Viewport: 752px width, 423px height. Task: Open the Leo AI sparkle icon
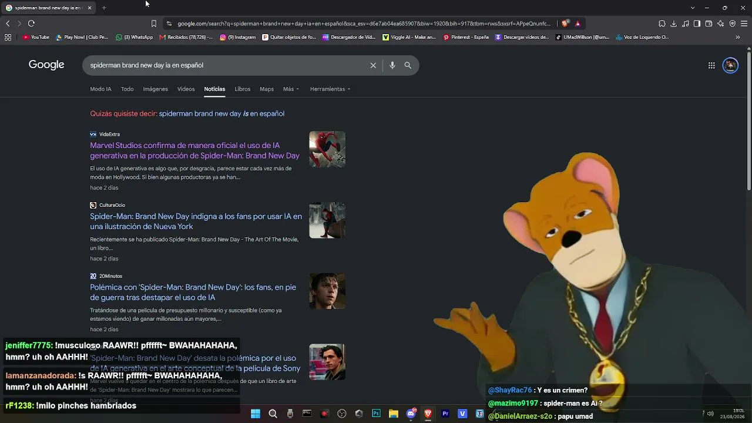(x=721, y=23)
